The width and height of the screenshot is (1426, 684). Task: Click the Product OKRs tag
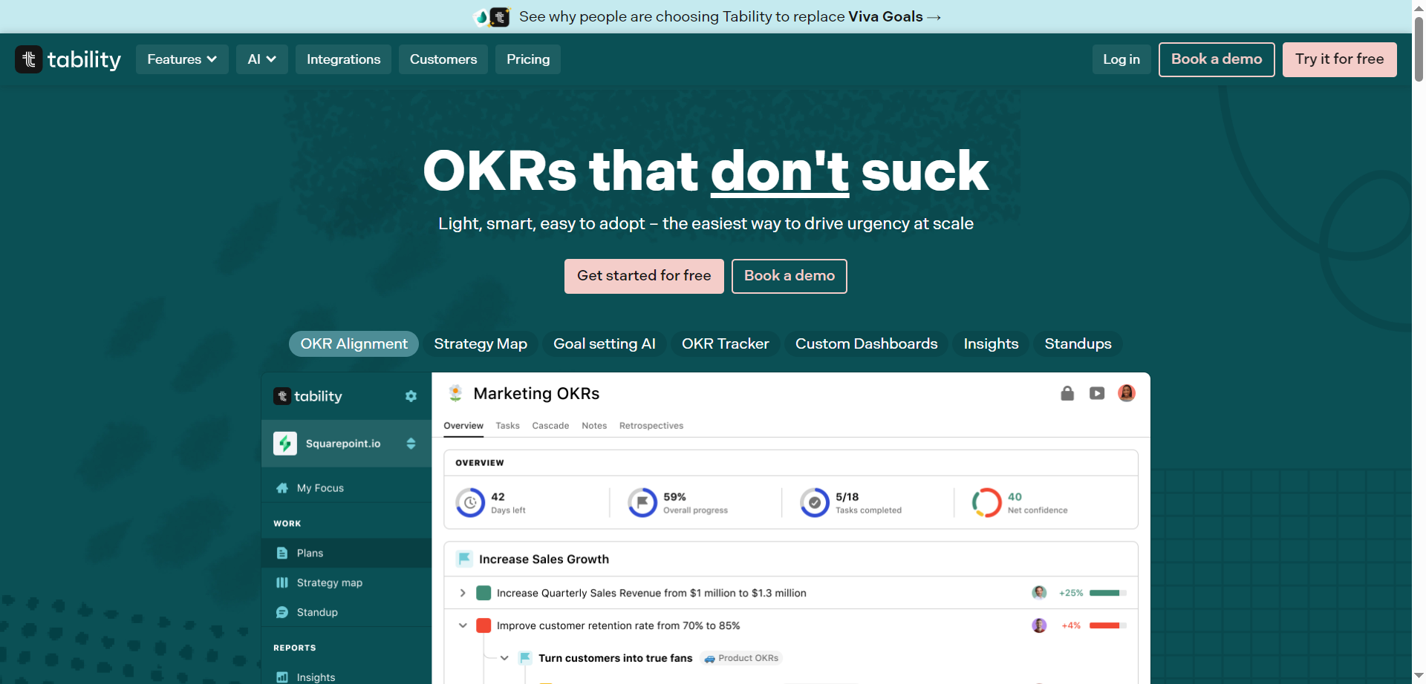pos(741,658)
